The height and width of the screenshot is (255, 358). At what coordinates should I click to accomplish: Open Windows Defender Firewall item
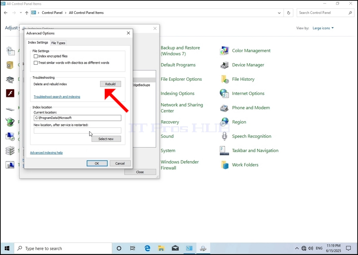click(x=180, y=165)
